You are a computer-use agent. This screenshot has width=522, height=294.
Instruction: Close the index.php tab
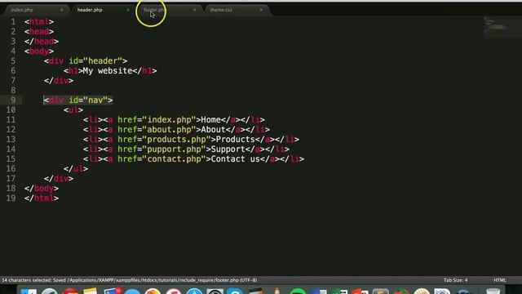tap(62, 10)
